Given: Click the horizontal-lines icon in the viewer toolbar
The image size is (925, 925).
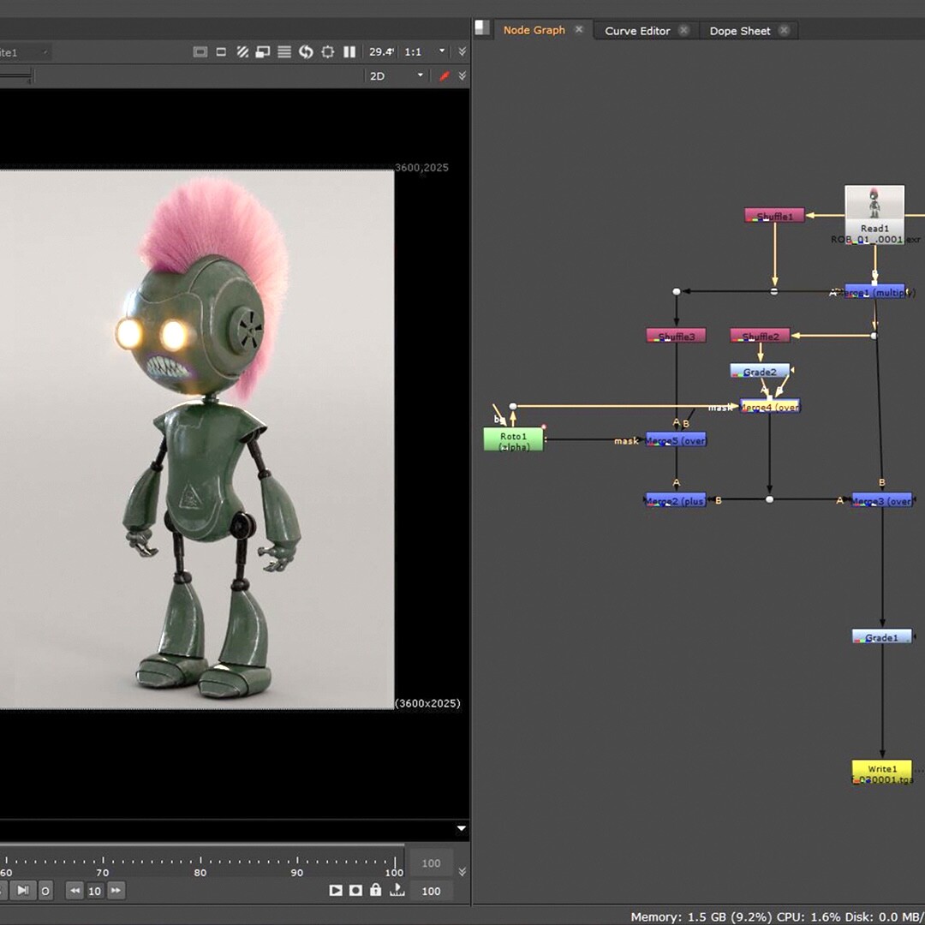Looking at the screenshot, I should (283, 51).
